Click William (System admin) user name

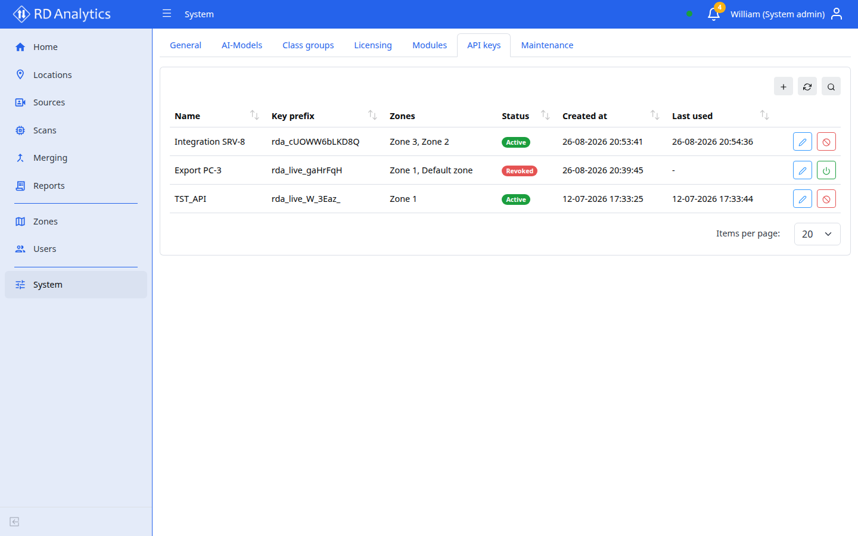[x=778, y=14]
